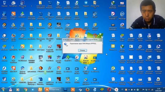Screen dimensions: 165x92
Task: Select the Telegram shortcut on the desktop
Action: (x=86, y=4)
